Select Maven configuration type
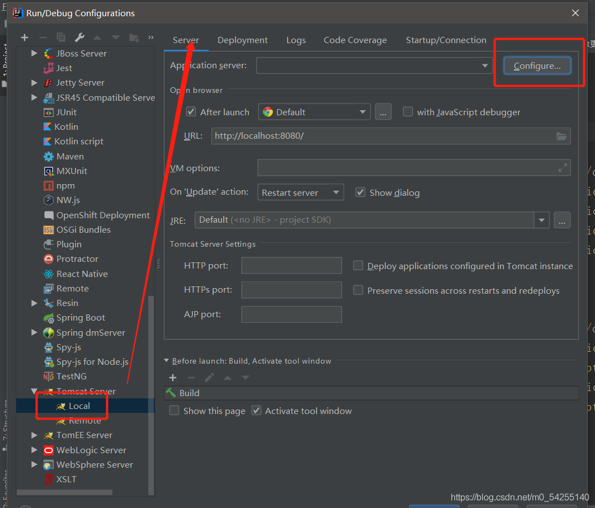Viewport: 595px width, 508px height. click(x=64, y=157)
